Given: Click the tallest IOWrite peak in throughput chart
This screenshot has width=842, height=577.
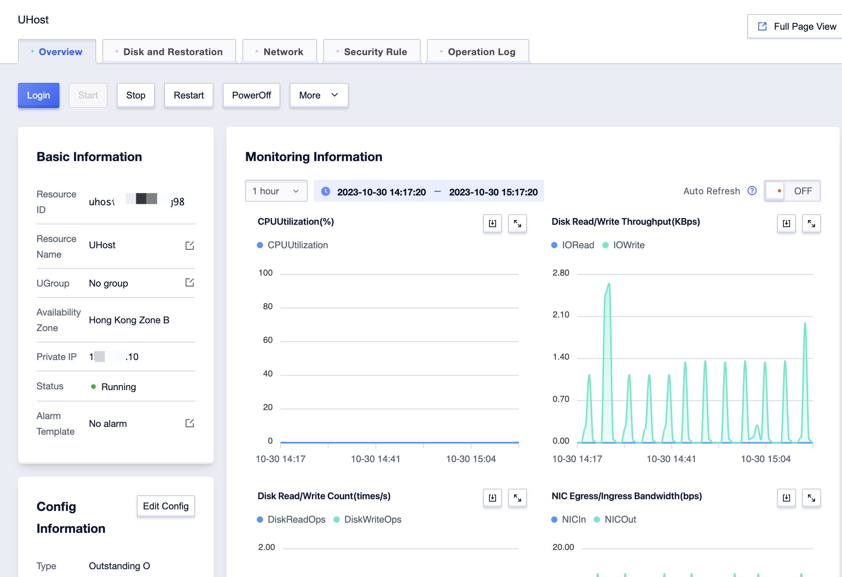Looking at the screenshot, I should [x=609, y=284].
